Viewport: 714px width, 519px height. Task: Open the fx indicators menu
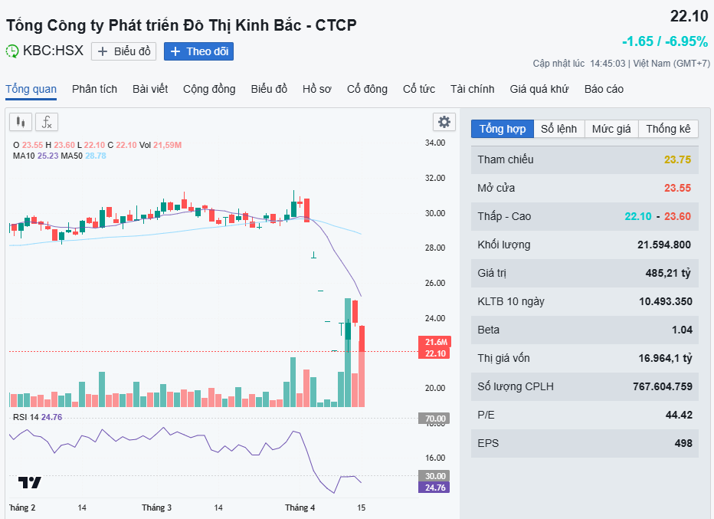point(47,122)
